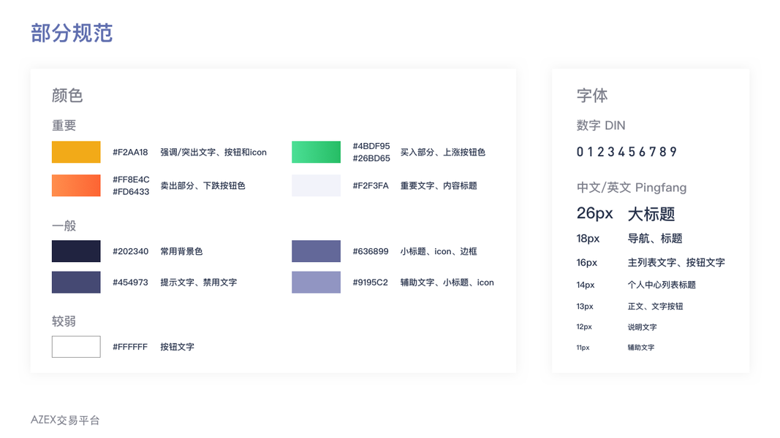The height and width of the screenshot is (438, 780).
Task: Click the '#F2AA18' hex code
Action: 130,153
